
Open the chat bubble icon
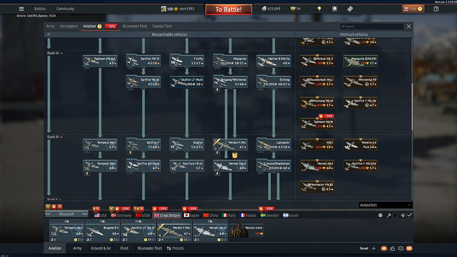click(x=401, y=248)
